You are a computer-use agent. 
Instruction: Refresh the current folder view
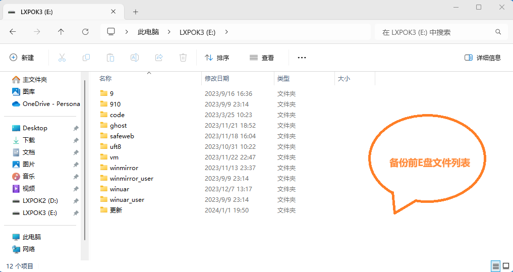click(x=85, y=32)
